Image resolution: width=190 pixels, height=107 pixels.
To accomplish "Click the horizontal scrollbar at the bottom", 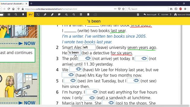I will (x=130, y=106).
